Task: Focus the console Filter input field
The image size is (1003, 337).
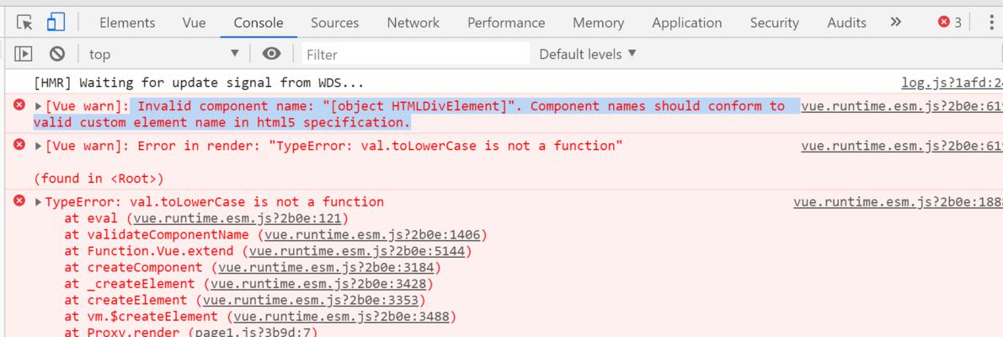Action: (416, 55)
